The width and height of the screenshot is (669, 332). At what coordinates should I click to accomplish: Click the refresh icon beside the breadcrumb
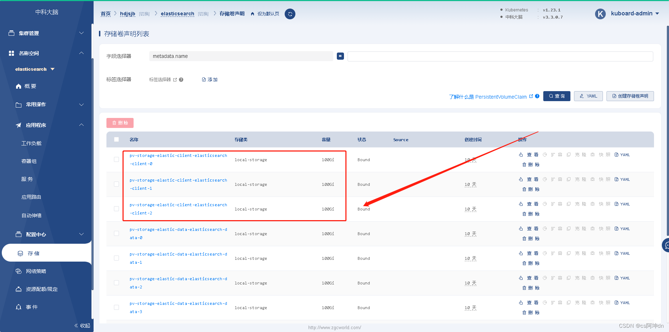click(x=290, y=14)
